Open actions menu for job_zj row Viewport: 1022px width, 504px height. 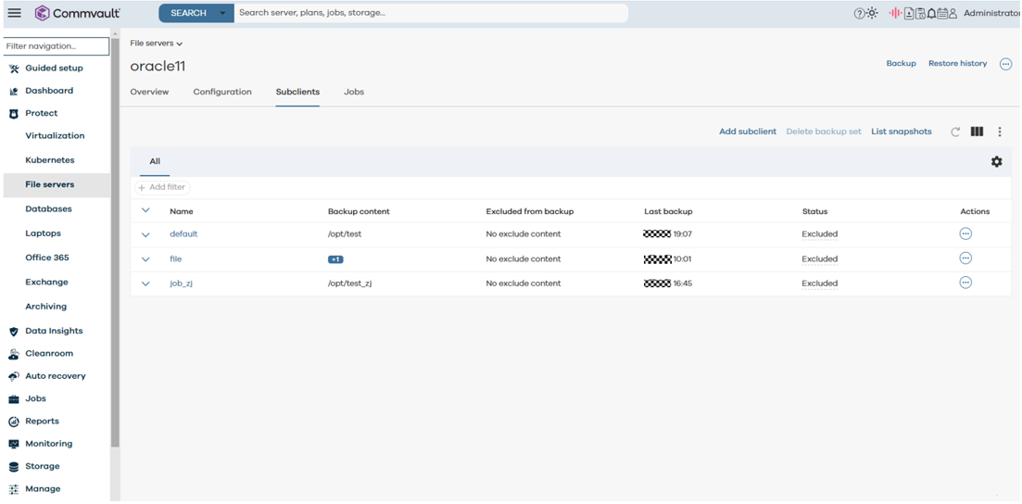tap(965, 283)
